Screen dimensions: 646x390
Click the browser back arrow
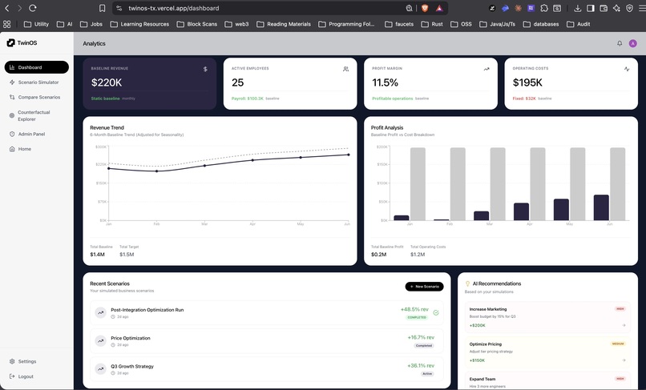click(x=7, y=8)
